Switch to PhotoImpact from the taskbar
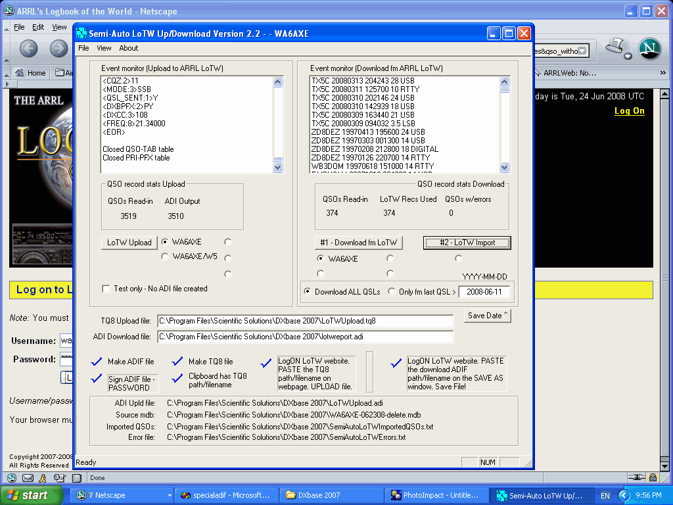 coord(437,495)
